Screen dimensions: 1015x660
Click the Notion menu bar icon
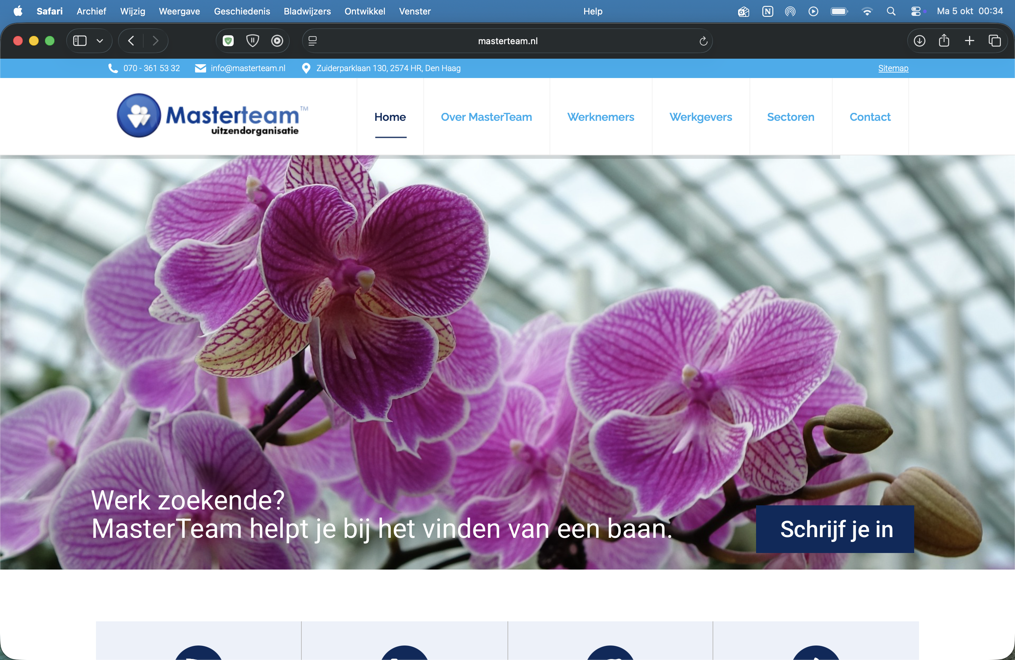768,11
